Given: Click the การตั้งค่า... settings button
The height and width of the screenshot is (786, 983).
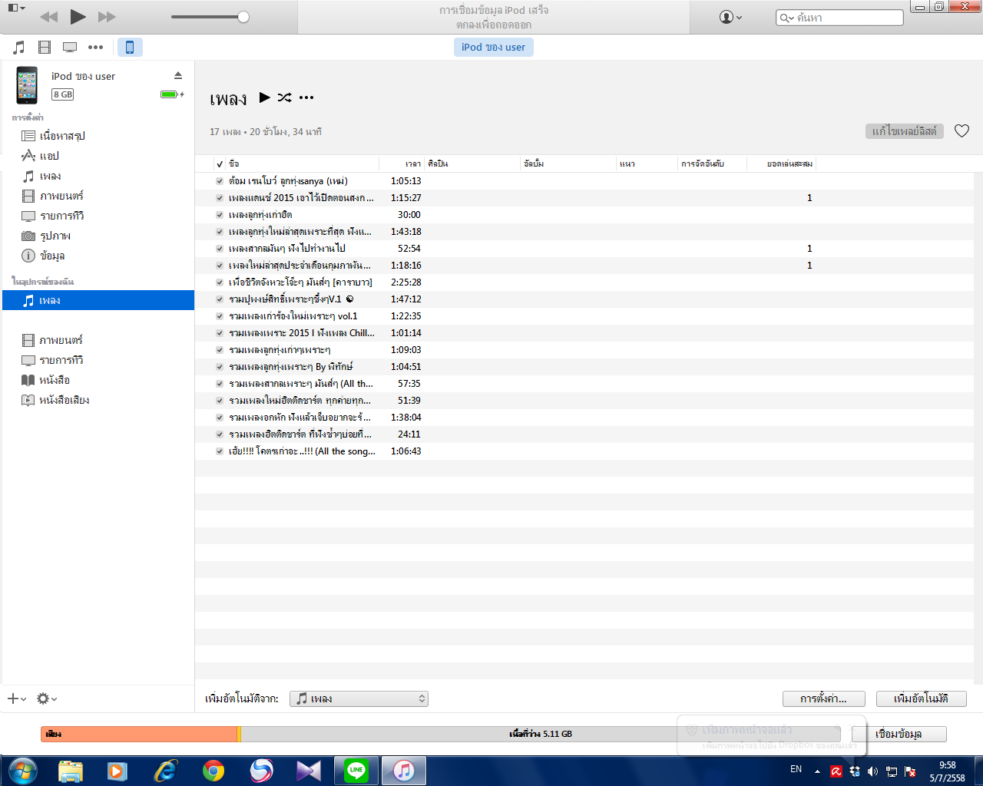Looking at the screenshot, I should click(x=823, y=698).
